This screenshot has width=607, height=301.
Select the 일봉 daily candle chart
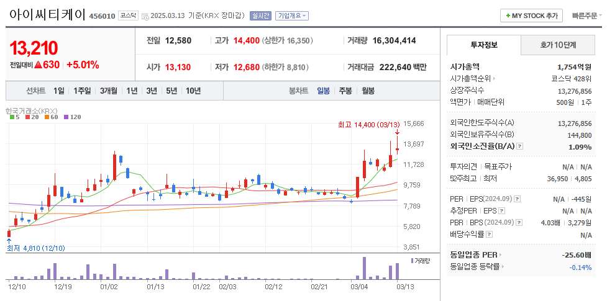[323, 91]
